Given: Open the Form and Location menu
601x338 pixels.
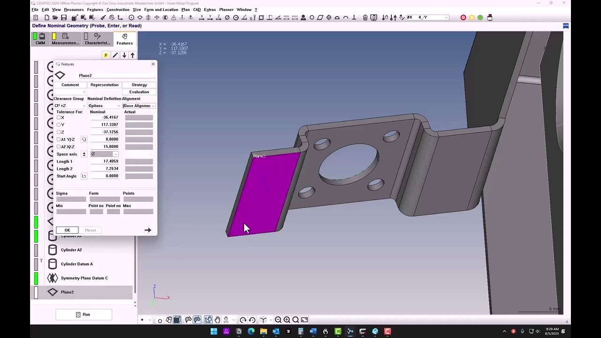Looking at the screenshot, I should 161,9.
